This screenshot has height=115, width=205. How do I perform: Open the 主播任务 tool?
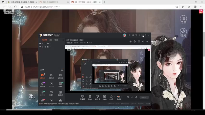(60, 76)
